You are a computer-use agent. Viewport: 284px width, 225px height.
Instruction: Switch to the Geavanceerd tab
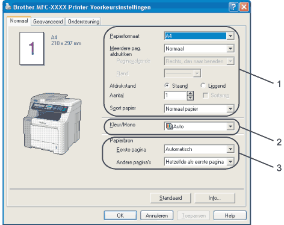48,22
